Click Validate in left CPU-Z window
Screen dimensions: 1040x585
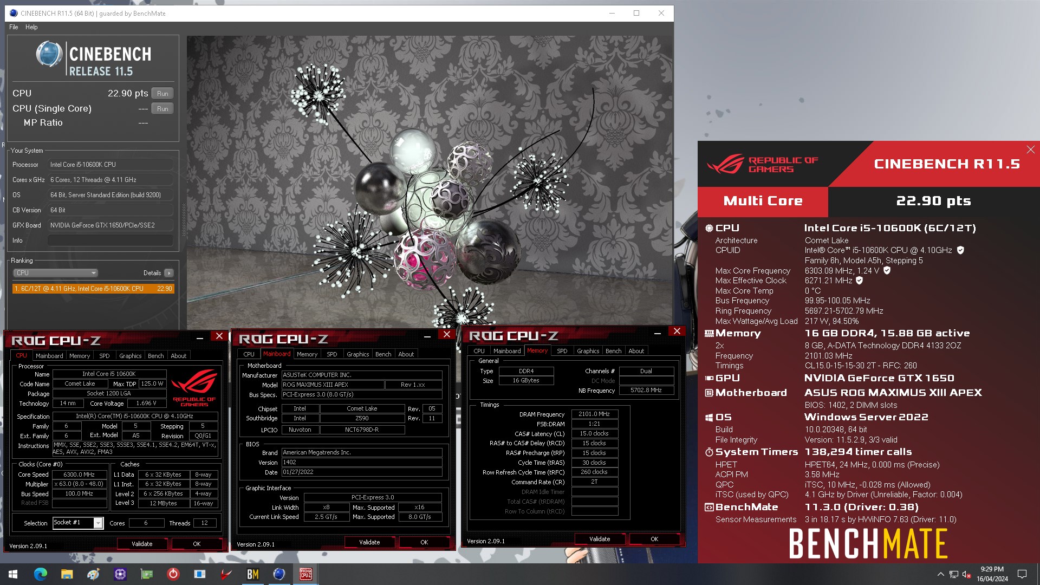click(x=142, y=544)
